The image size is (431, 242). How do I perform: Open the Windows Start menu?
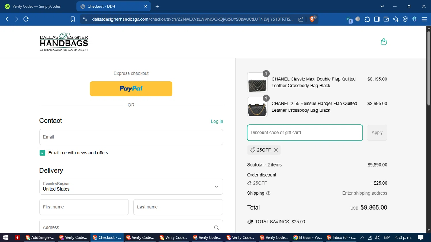(6, 237)
